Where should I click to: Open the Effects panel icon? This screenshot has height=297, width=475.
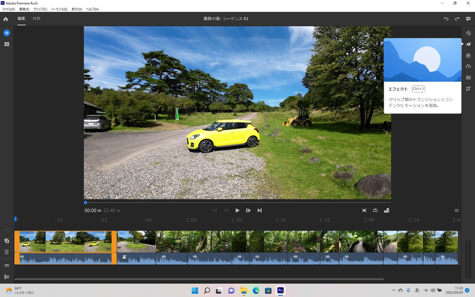468,44
